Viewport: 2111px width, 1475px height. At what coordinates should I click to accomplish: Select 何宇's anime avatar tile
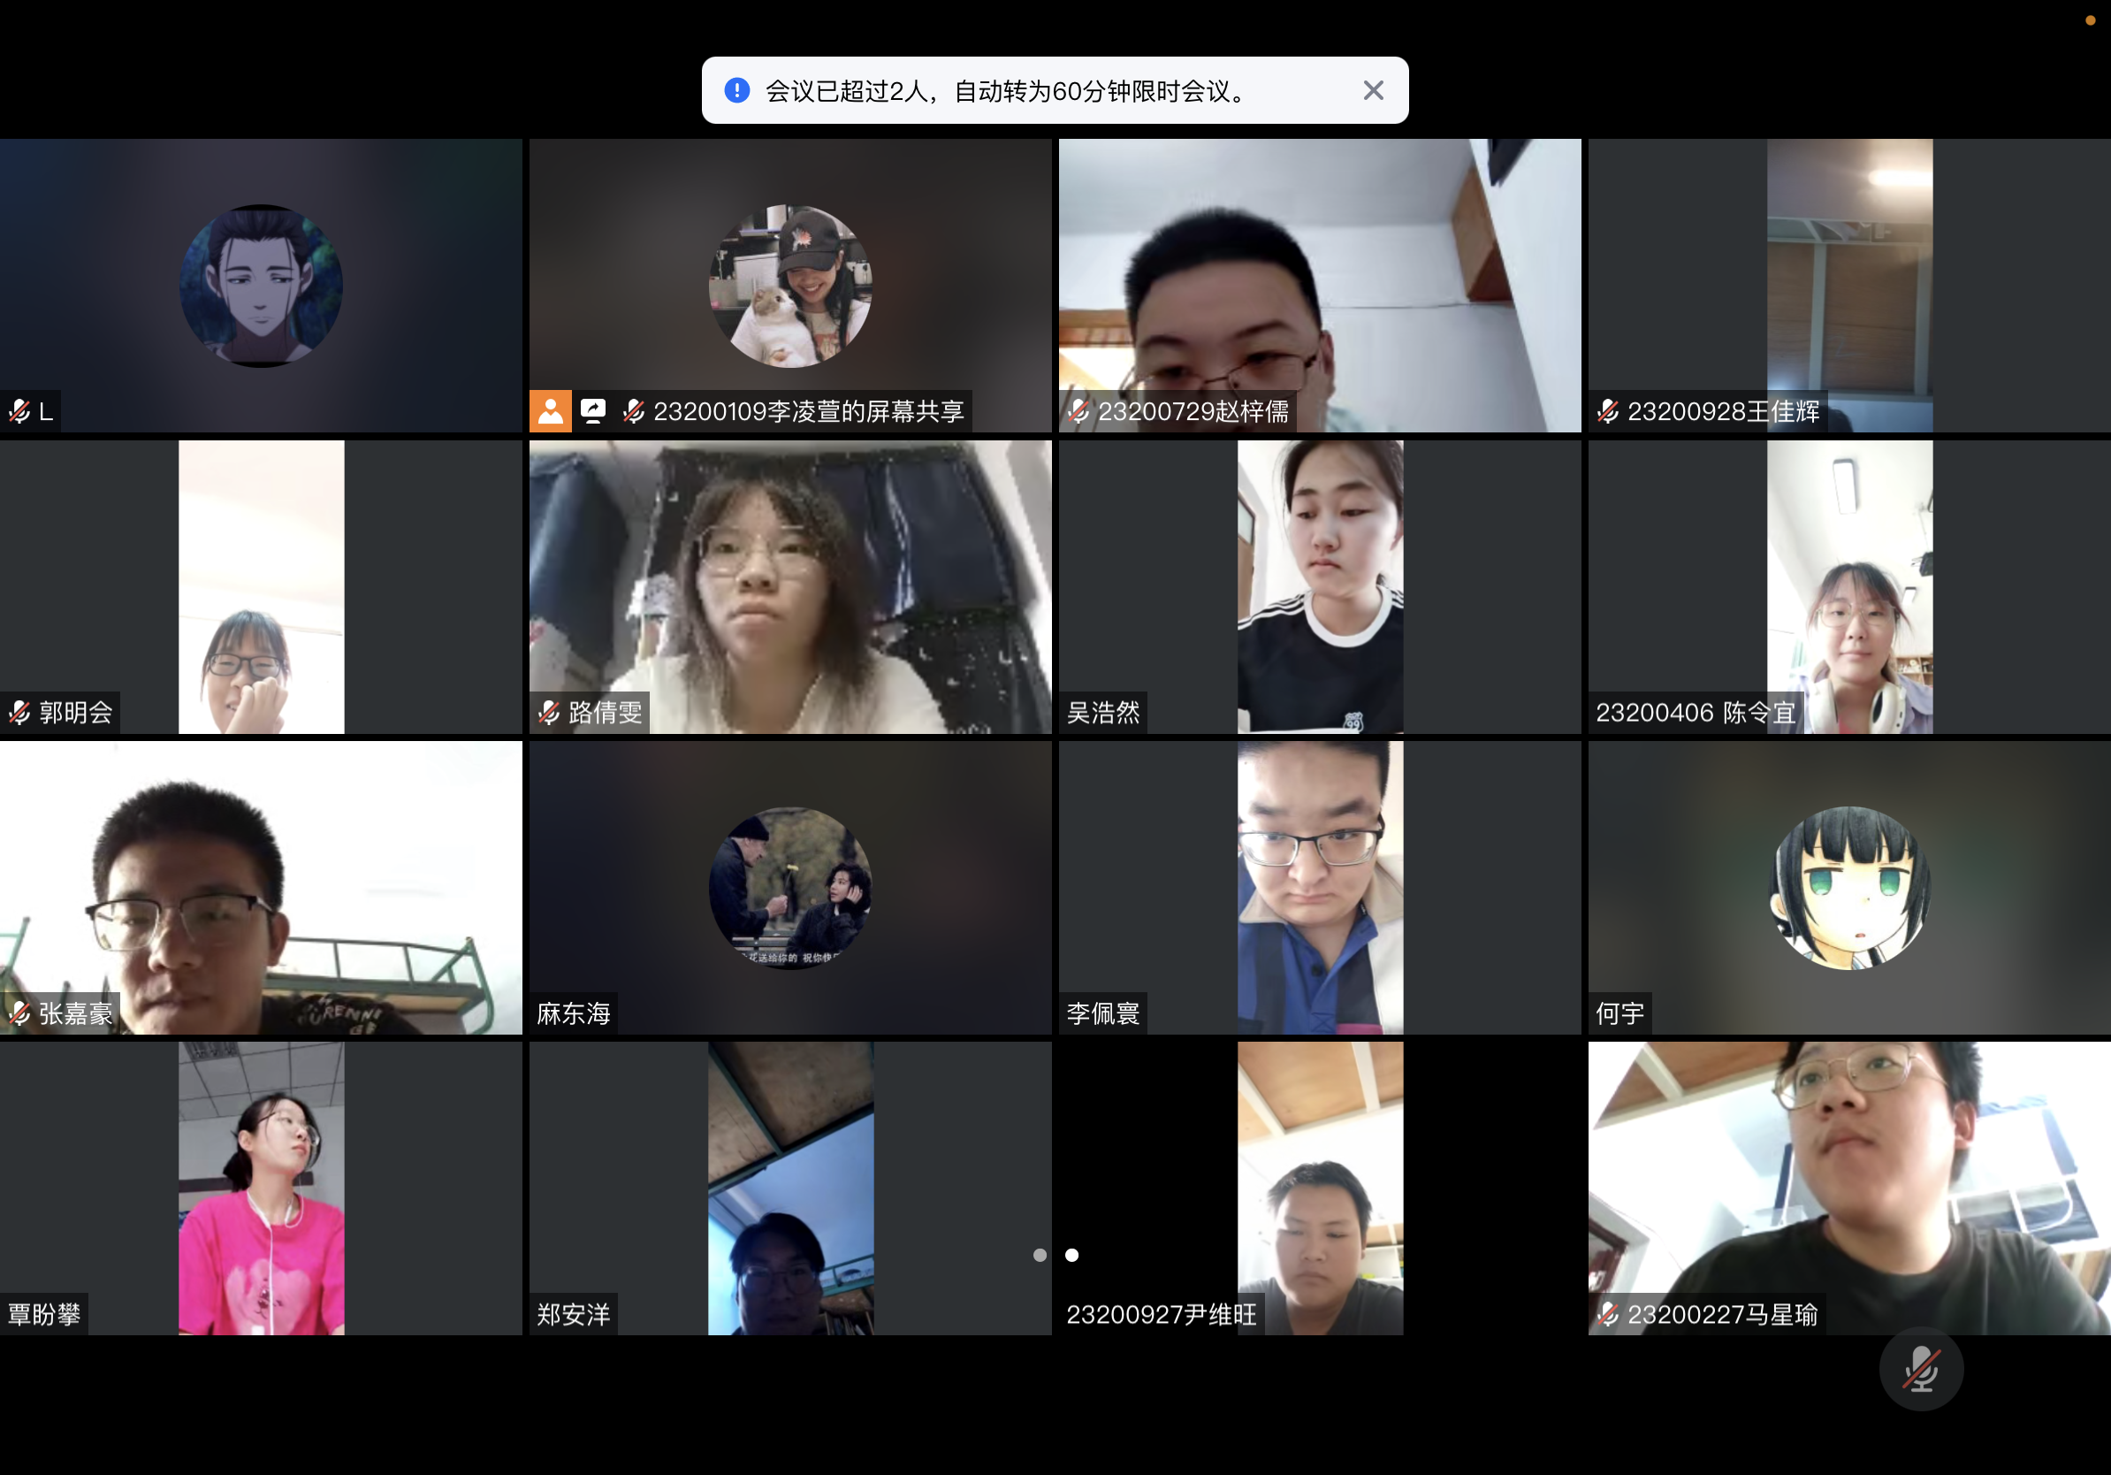click(1849, 888)
